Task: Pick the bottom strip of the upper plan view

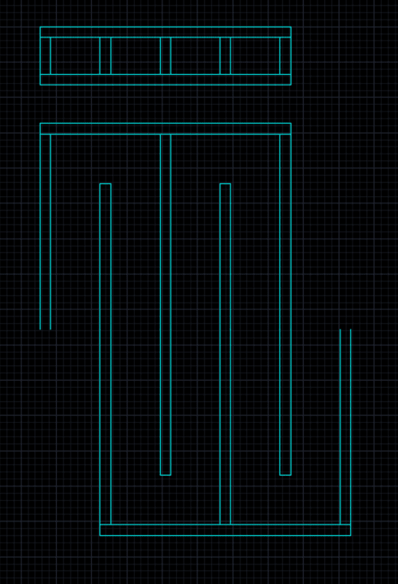Action: click(166, 80)
